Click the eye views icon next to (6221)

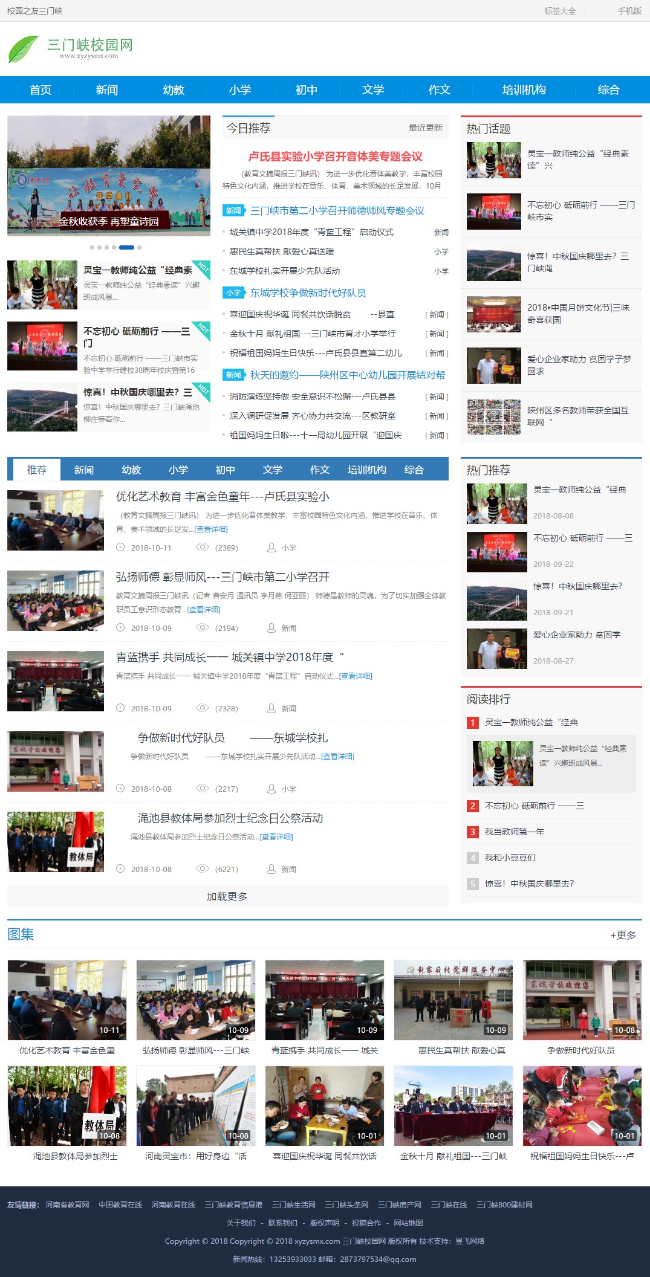coord(203,869)
